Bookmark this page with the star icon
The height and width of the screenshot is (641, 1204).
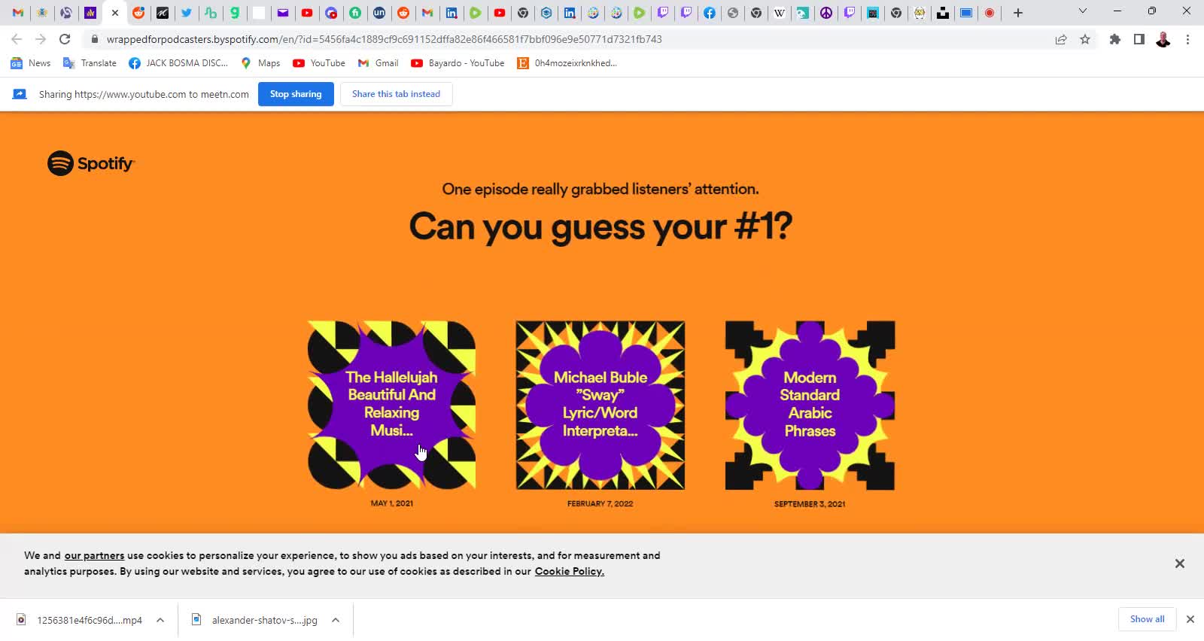(1085, 39)
